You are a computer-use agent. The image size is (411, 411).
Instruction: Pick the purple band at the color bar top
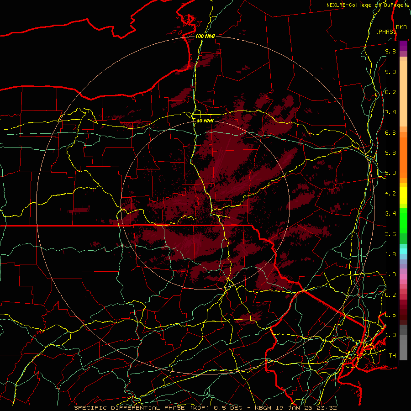click(x=403, y=45)
